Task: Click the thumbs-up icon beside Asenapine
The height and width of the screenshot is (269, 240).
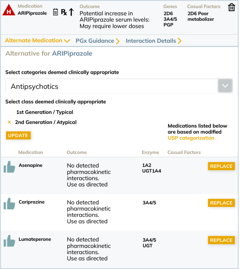Action: tap(9, 167)
